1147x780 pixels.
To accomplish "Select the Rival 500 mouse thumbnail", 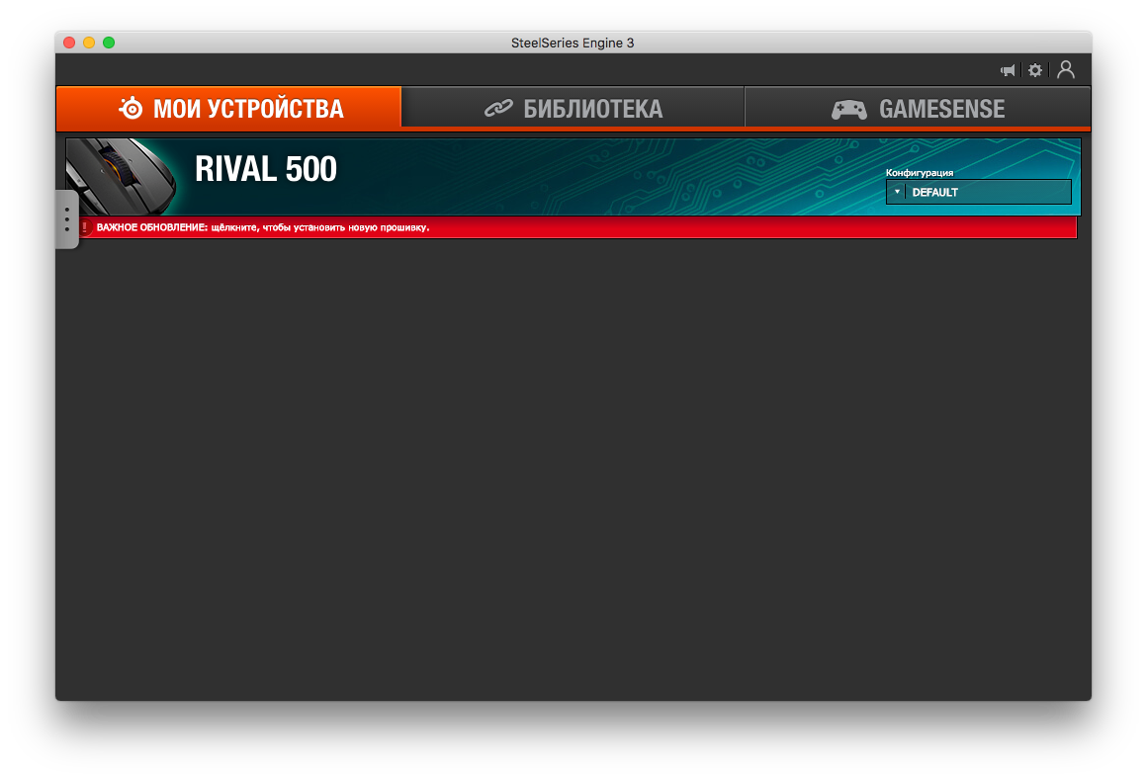I will (121, 176).
